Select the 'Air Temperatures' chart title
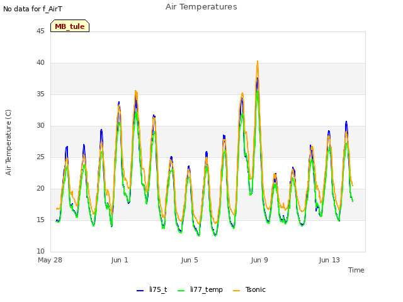The height and width of the screenshot is (302, 403). click(x=201, y=7)
